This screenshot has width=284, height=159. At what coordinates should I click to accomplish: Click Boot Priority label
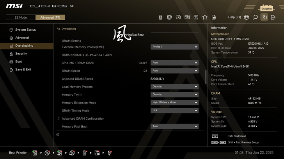pyautogui.click(x=18, y=153)
